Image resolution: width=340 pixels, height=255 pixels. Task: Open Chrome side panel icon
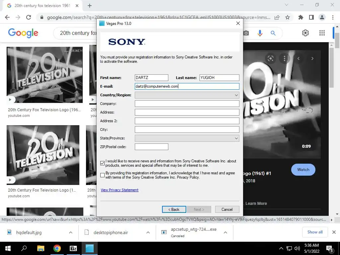coord(311,17)
